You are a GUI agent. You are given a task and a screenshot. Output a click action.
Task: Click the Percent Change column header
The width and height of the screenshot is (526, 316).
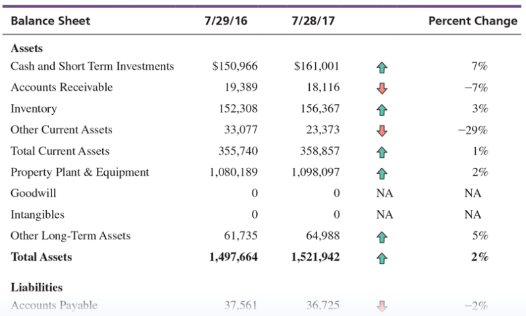click(x=473, y=21)
